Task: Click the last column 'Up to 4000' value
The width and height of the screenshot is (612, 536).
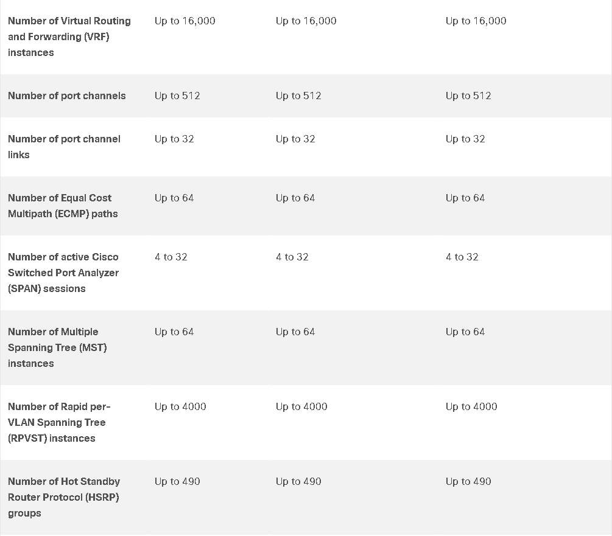Action: tap(471, 407)
